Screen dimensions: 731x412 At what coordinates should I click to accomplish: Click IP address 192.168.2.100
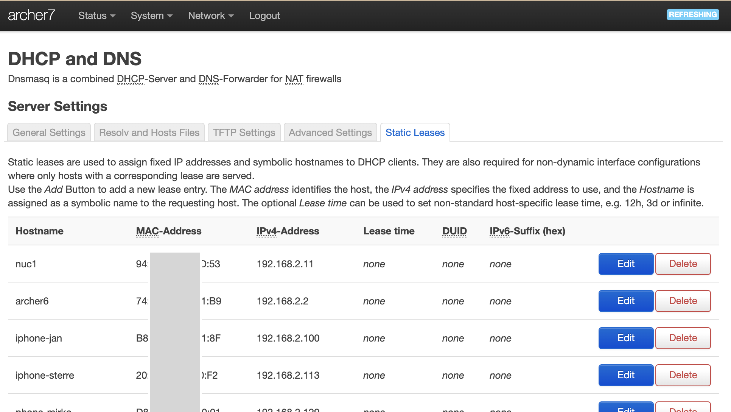click(288, 338)
